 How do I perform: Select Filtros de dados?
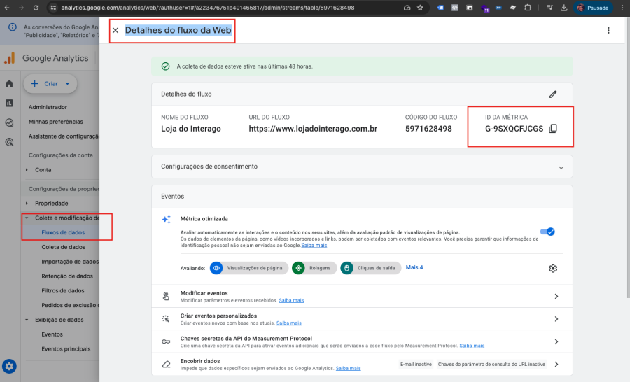coord(63,290)
